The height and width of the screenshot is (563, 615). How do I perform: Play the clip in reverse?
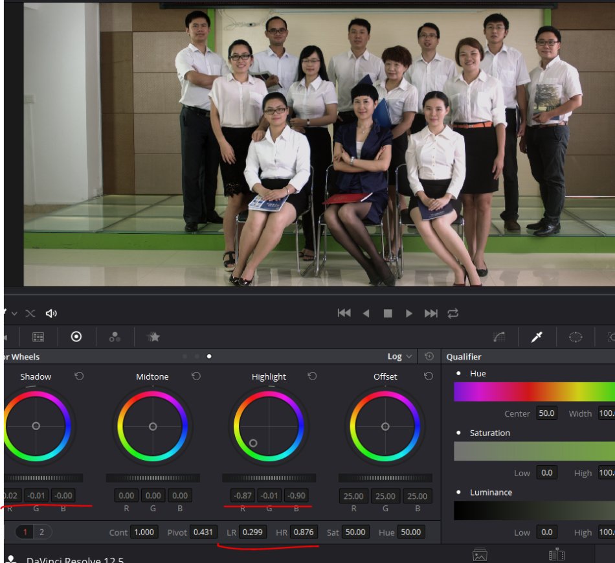pos(366,313)
